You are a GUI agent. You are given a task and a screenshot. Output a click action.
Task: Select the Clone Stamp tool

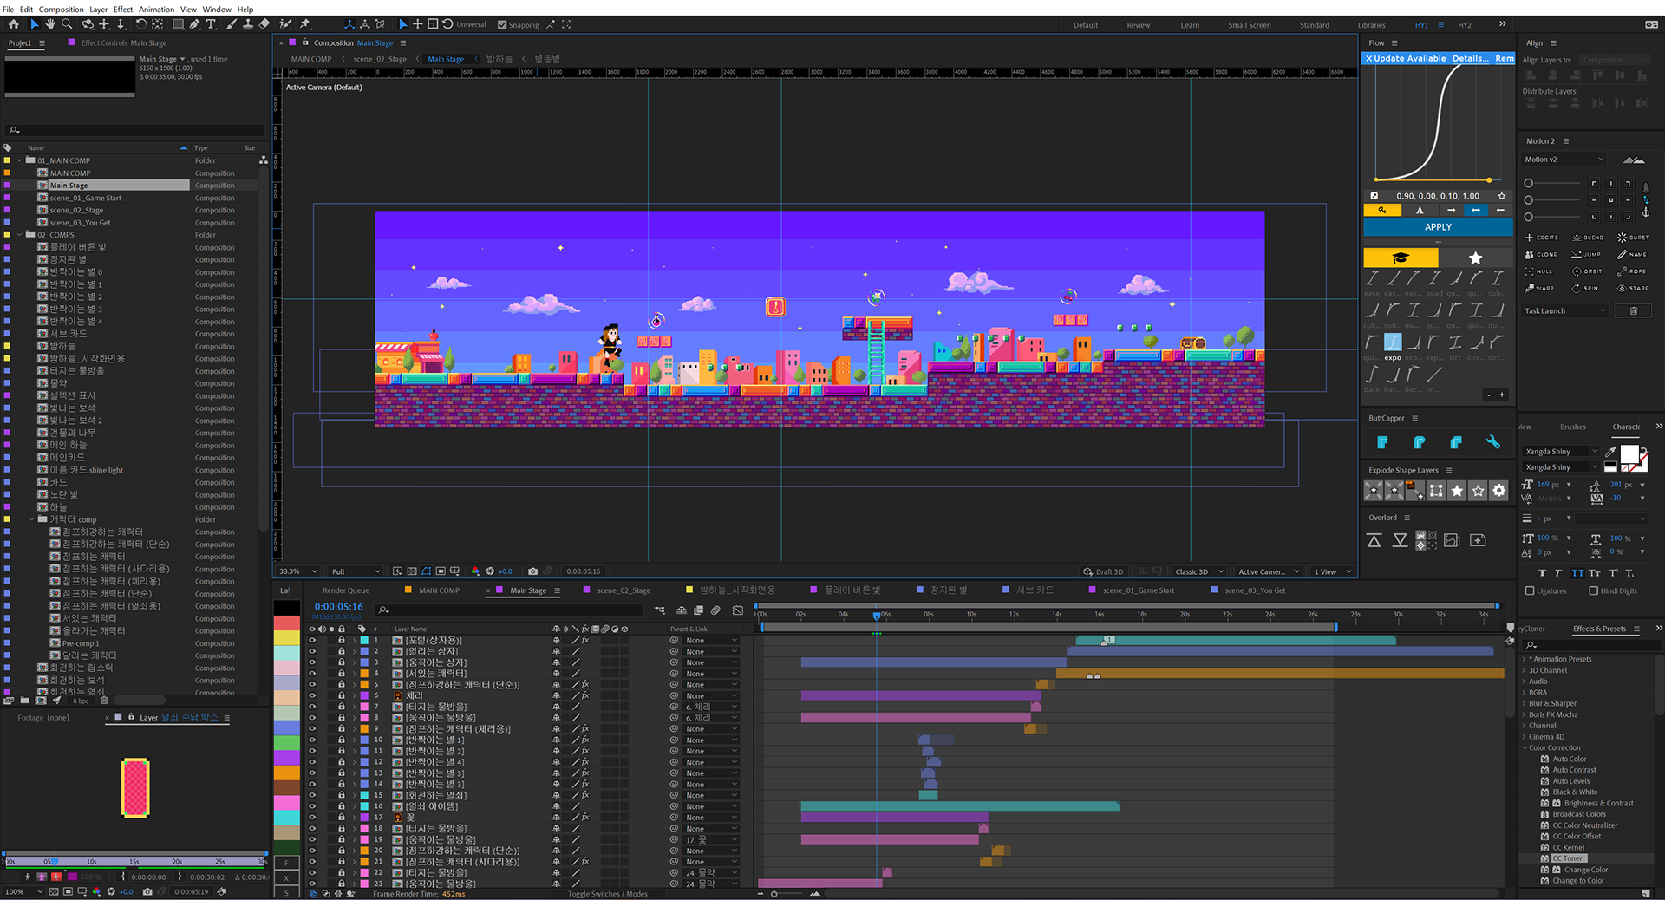[x=248, y=24]
